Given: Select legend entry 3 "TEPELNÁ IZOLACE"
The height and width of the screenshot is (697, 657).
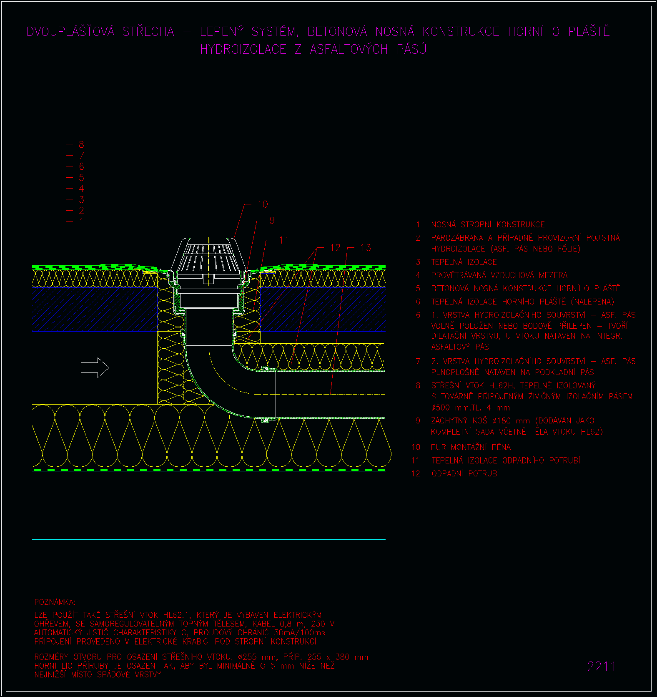Looking at the screenshot, I should tap(464, 262).
